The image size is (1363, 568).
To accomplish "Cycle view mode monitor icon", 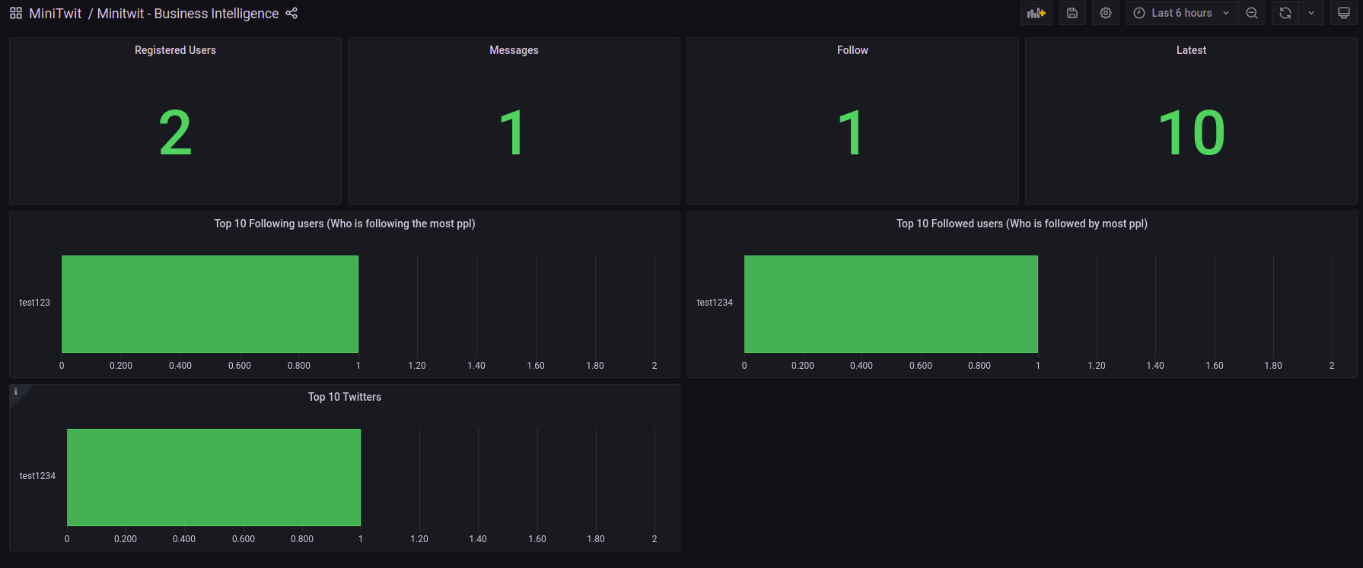I will 1344,13.
